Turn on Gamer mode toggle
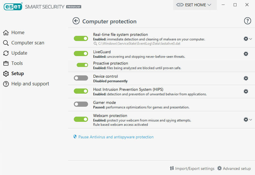The height and width of the screenshot is (175, 255). (x=81, y=104)
